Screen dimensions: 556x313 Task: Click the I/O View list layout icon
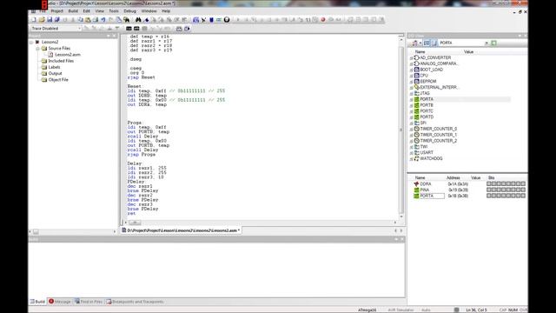(427, 43)
